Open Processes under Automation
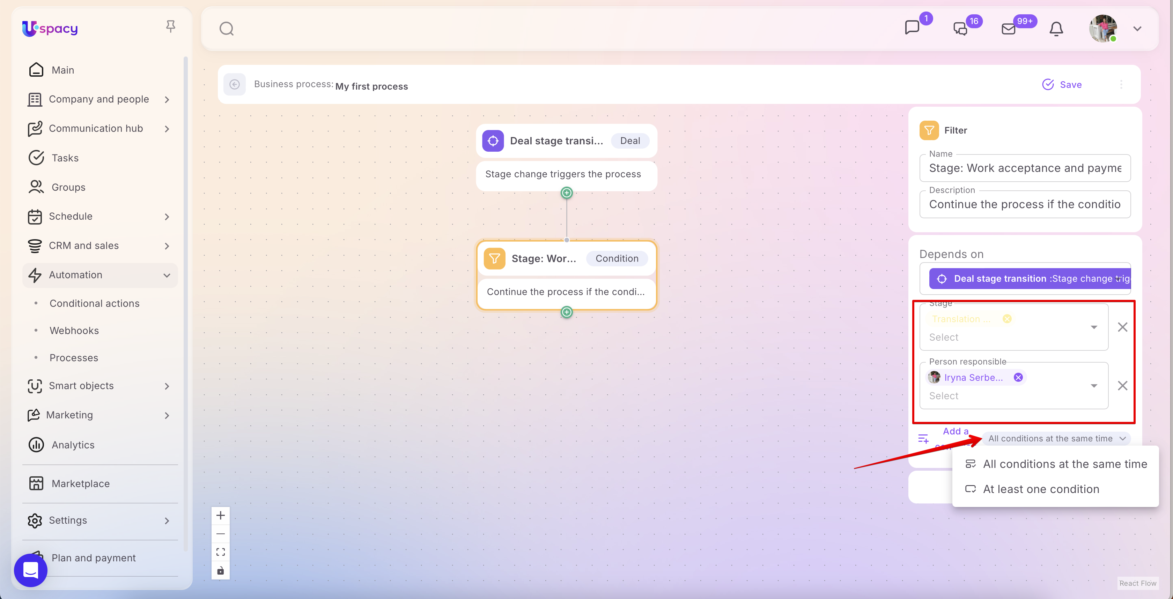 click(x=74, y=358)
